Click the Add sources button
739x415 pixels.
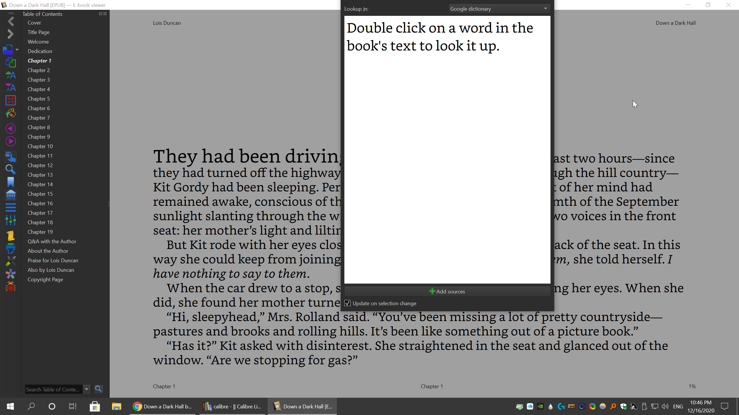tap(447, 291)
